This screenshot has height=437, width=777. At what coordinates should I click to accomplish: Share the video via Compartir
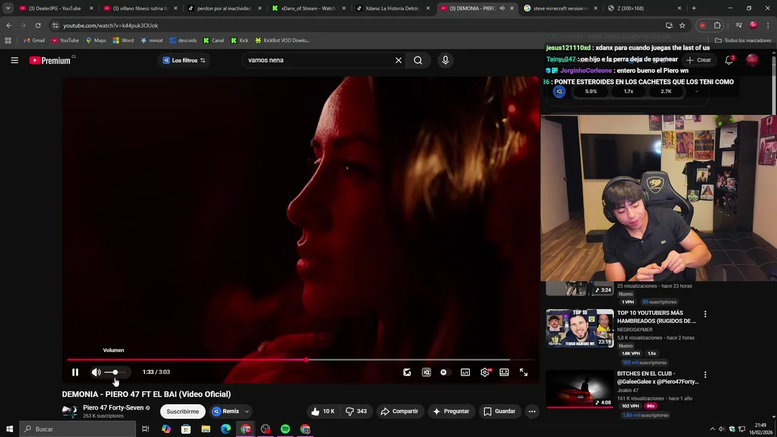click(x=399, y=412)
